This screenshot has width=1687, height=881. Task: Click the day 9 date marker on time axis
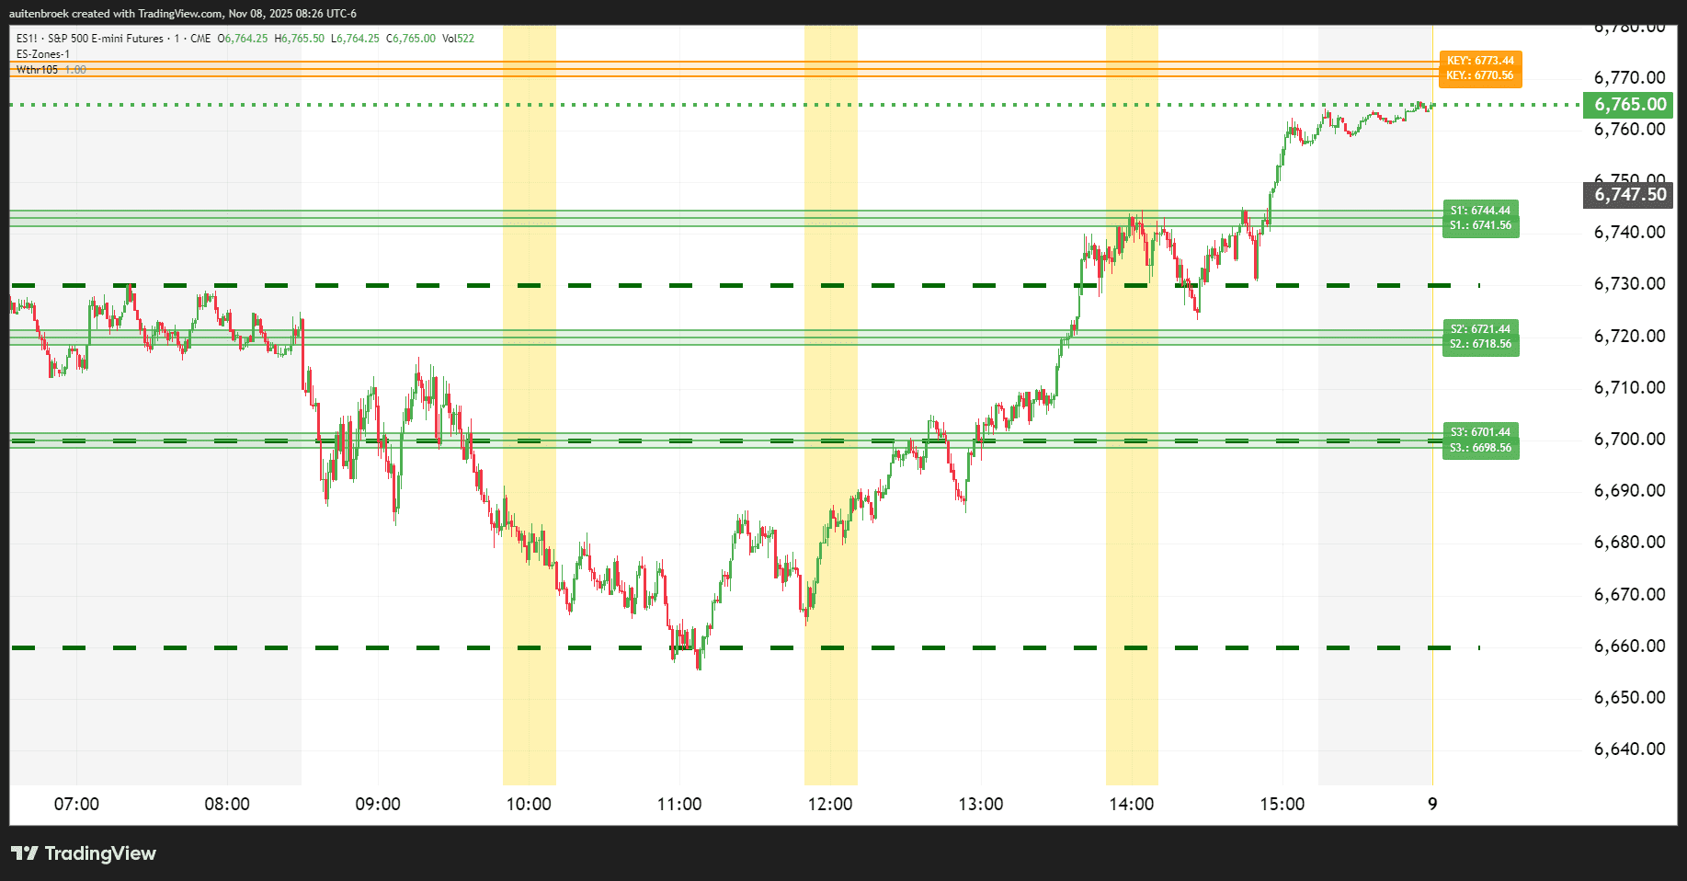[x=1432, y=805]
